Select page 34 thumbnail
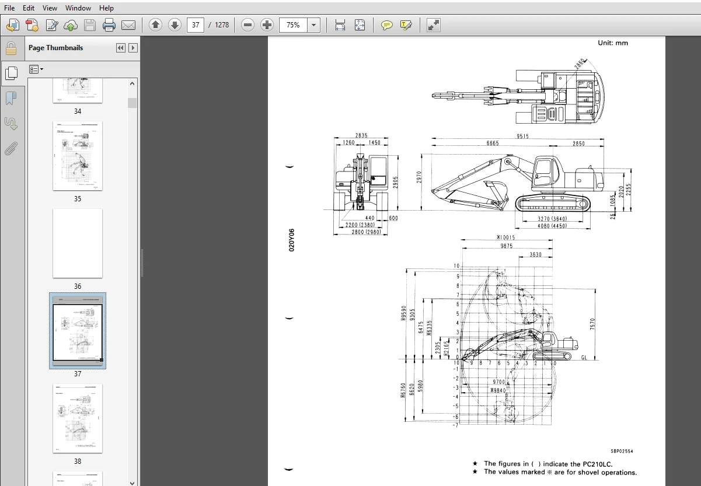The image size is (701, 486). [x=78, y=90]
